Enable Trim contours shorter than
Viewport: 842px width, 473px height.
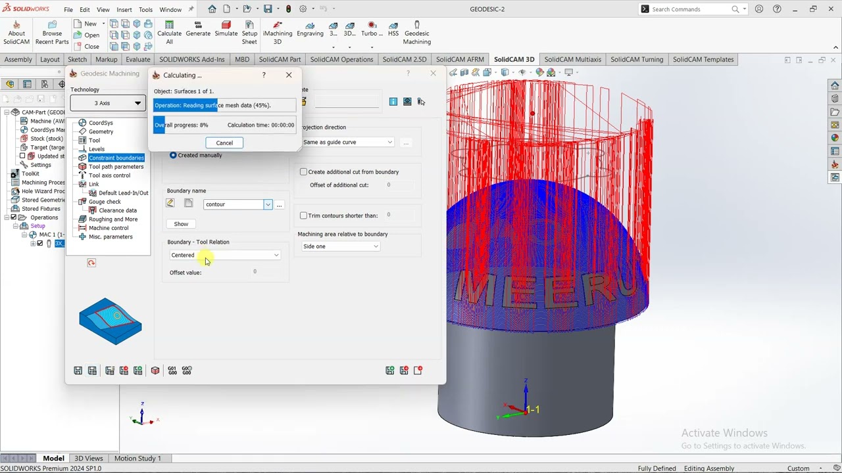(x=303, y=215)
